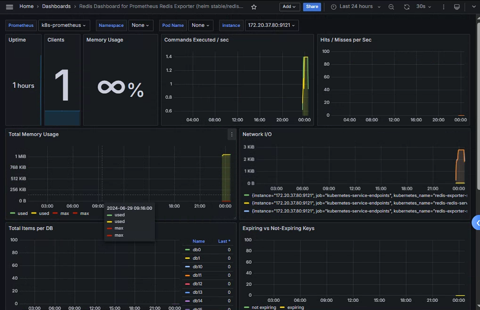Star this Redis dashboard as favorite
This screenshot has height=310, width=480.
(x=254, y=7)
